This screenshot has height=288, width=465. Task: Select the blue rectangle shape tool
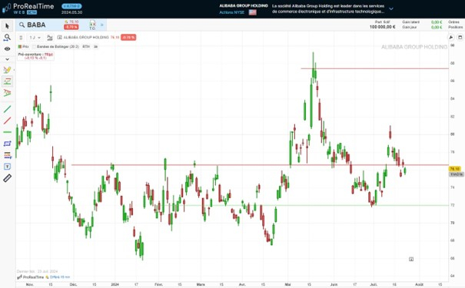coord(7,144)
